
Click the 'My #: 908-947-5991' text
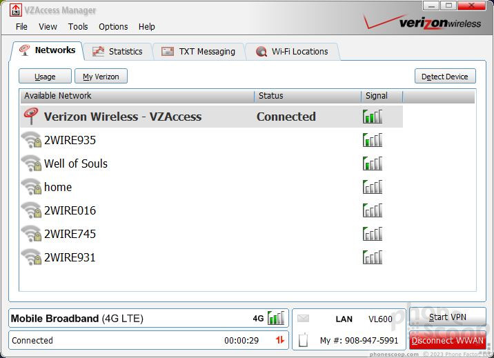pyautogui.click(x=359, y=340)
